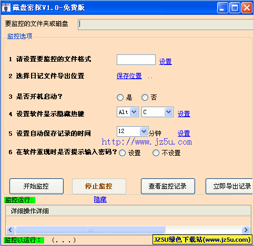Minimize the 磁盘密探 window

tap(222, 8)
